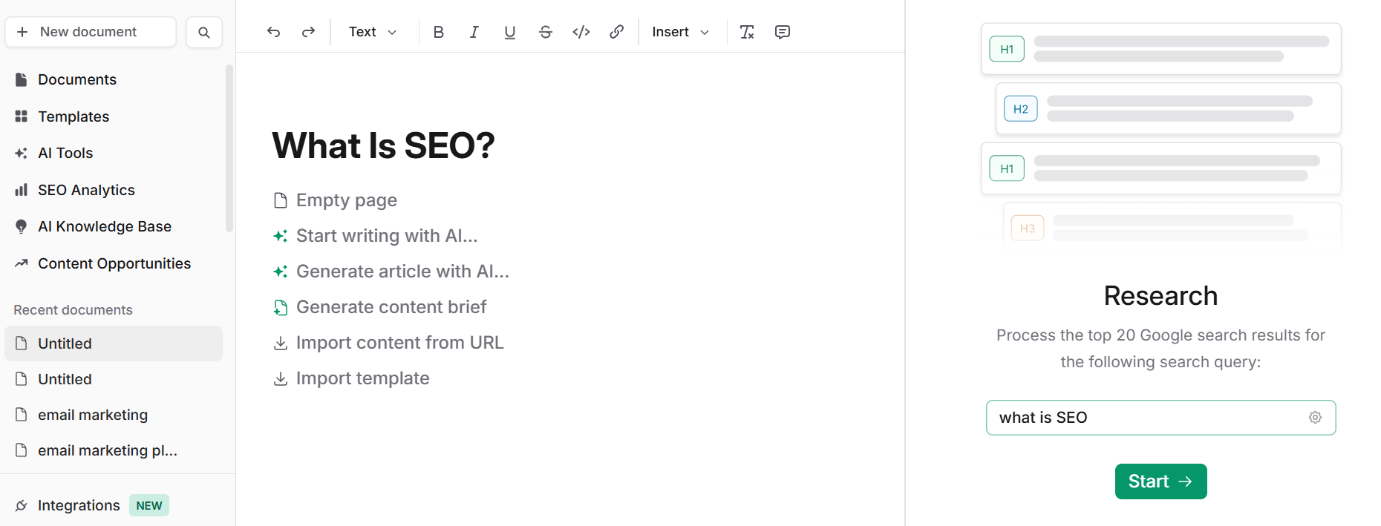Open the highlighted Untitled recent document
Viewport: 1381px width, 526px height.
[x=114, y=343]
